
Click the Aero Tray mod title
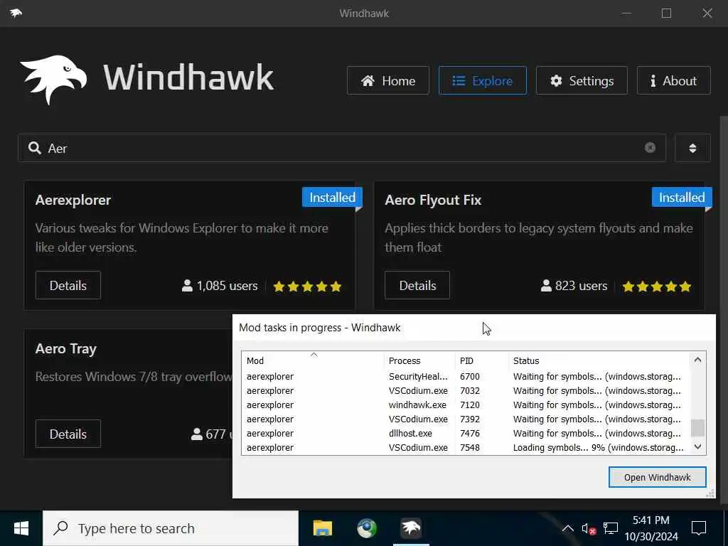pos(66,348)
